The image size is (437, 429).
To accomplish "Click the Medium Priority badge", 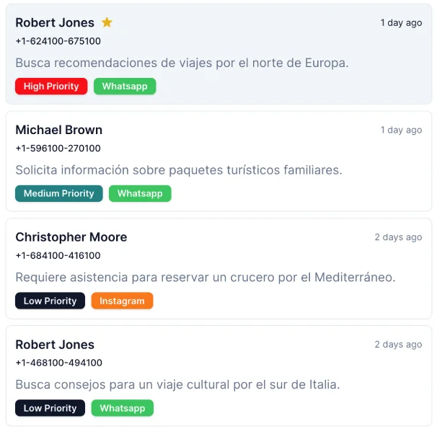I will [x=59, y=193].
